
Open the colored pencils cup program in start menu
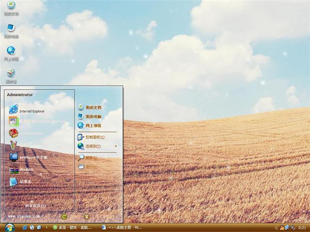(x=14, y=145)
